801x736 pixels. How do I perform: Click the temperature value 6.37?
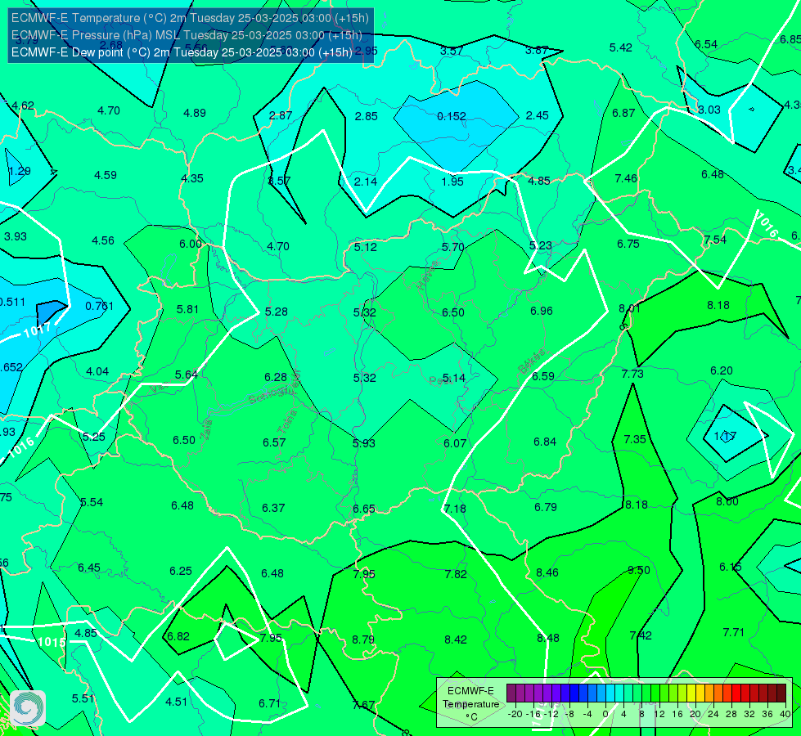pos(273,508)
